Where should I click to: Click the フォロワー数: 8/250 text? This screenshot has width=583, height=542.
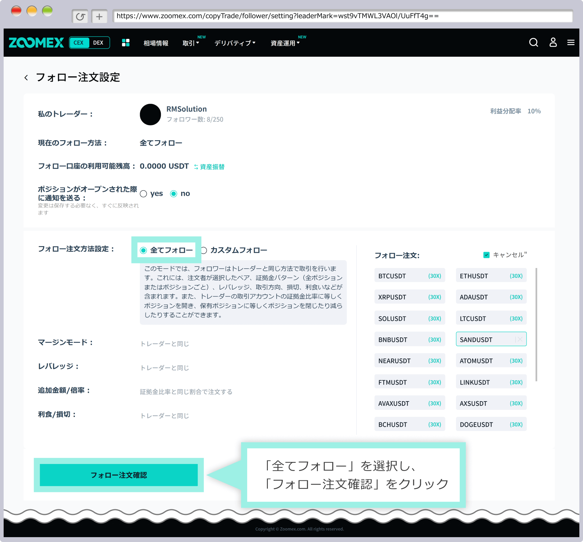point(195,119)
